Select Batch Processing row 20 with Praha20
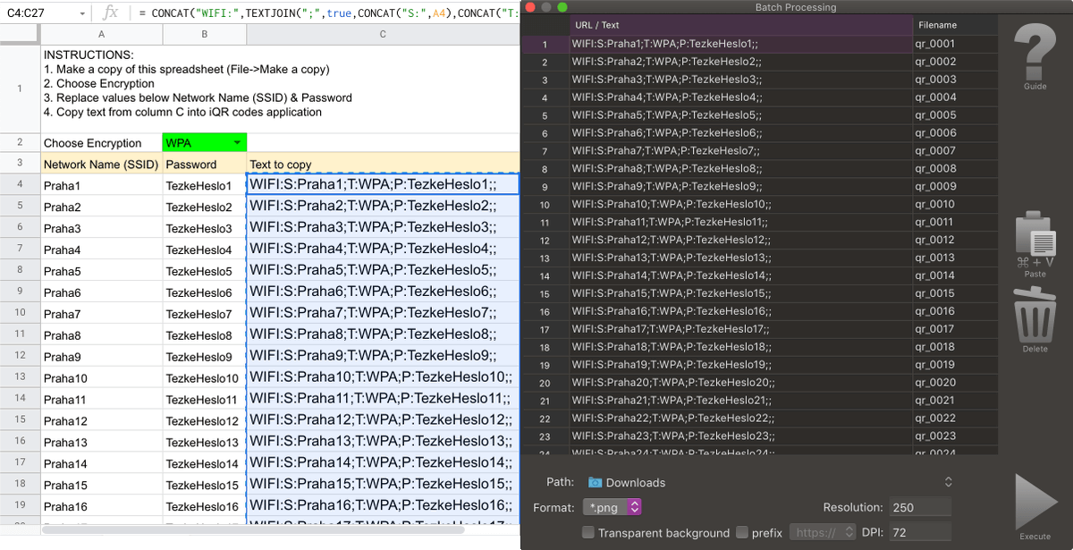 pyautogui.click(x=740, y=383)
